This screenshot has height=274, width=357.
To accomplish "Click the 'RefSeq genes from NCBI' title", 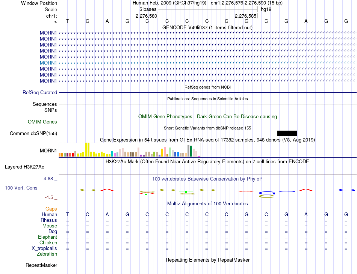I will [208, 87].
